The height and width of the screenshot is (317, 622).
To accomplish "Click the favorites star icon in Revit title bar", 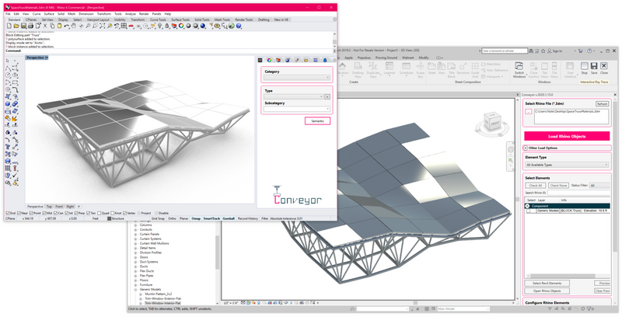I will (x=543, y=51).
